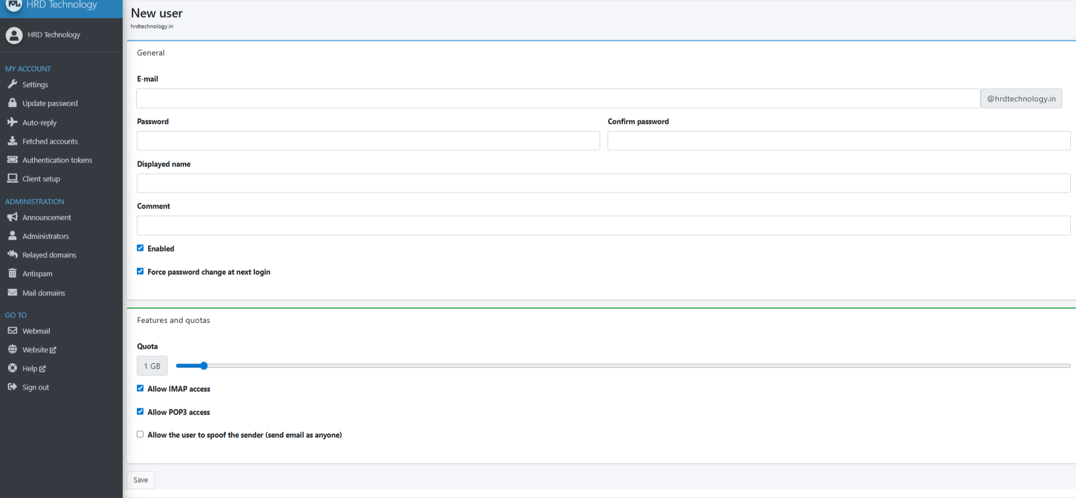Click the wrench icon next to Settings
Image resolution: width=1076 pixels, height=498 pixels.
click(12, 84)
